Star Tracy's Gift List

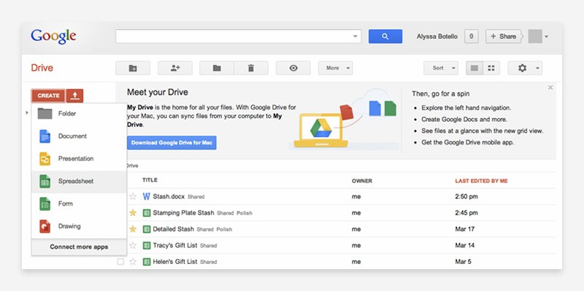(x=133, y=246)
